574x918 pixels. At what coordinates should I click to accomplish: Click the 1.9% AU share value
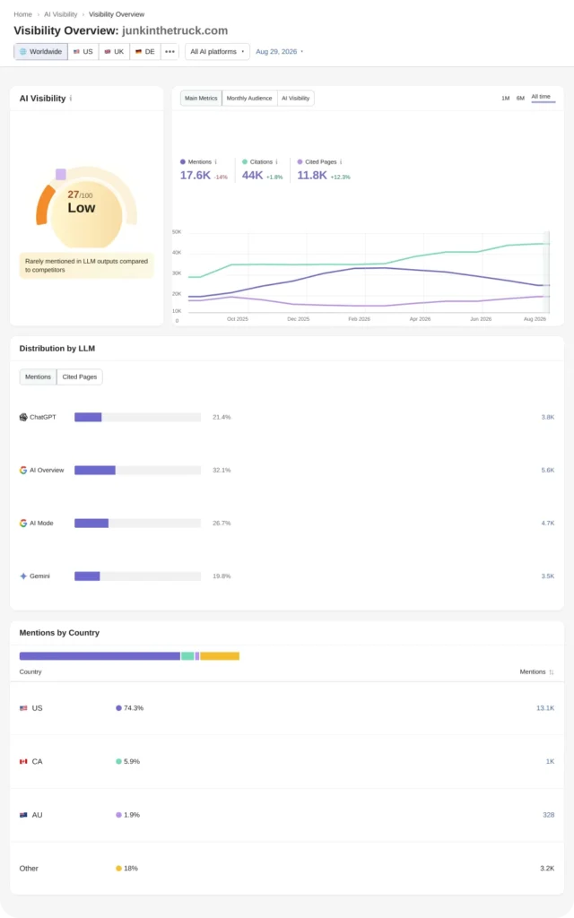pos(132,814)
